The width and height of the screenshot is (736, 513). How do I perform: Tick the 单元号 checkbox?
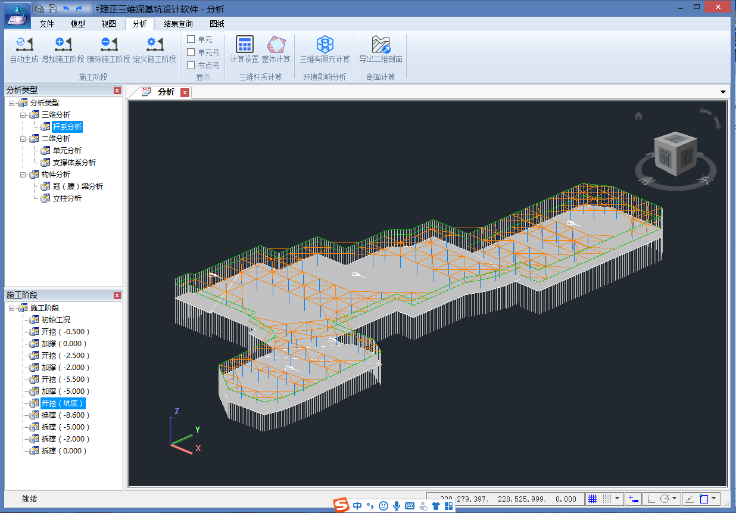(191, 52)
